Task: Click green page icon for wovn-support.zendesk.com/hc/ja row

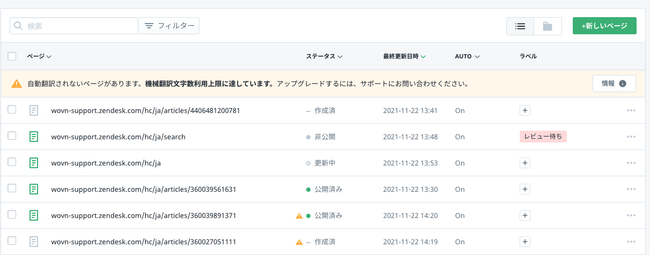Action: pos(34,163)
